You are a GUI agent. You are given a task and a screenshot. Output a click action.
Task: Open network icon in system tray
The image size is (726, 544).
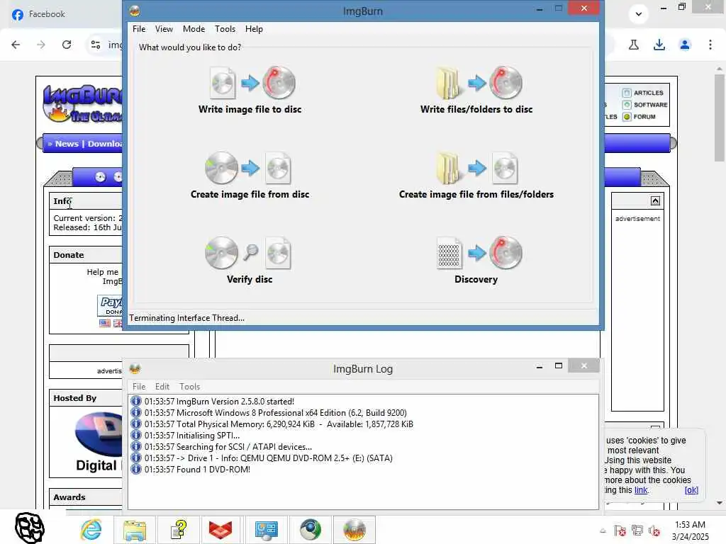[x=637, y=531]
